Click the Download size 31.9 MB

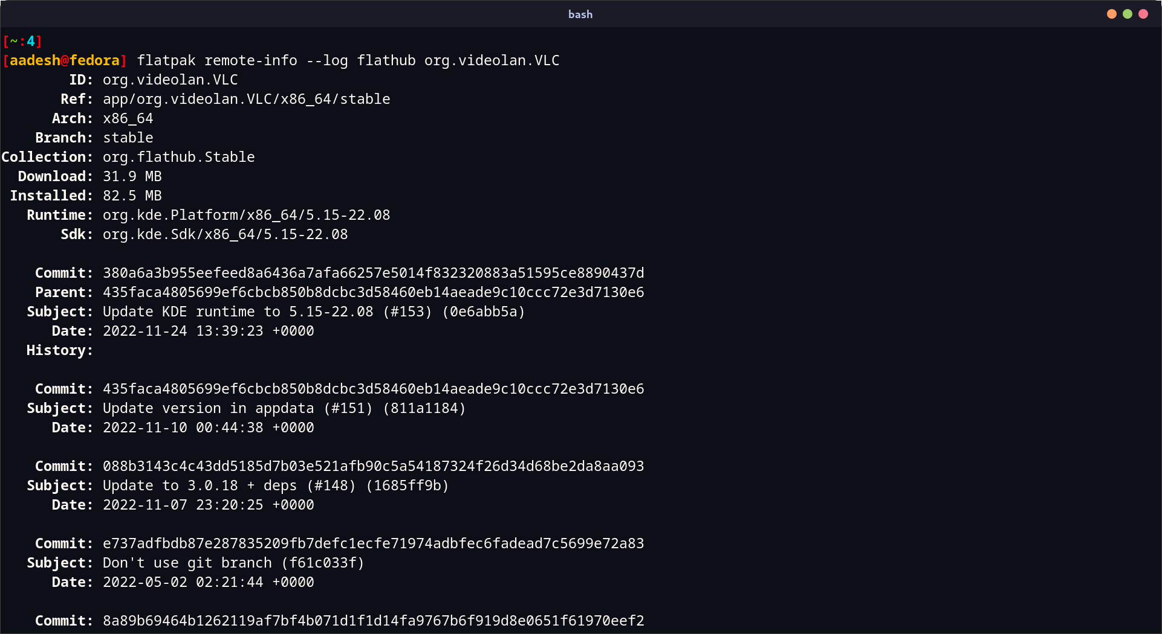(x=132, y=176)
